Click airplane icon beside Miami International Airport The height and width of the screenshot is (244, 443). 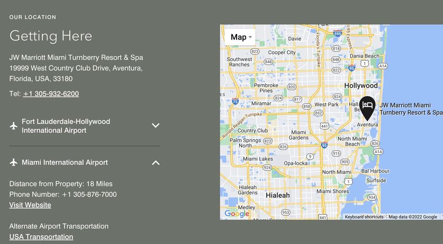pos(13,162)
